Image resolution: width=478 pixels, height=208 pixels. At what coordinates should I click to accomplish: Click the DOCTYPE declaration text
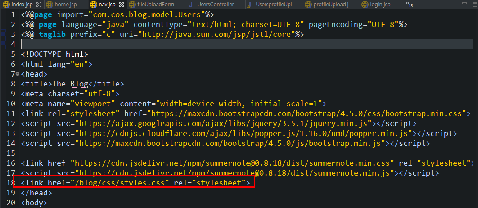(x=54, y=54)
